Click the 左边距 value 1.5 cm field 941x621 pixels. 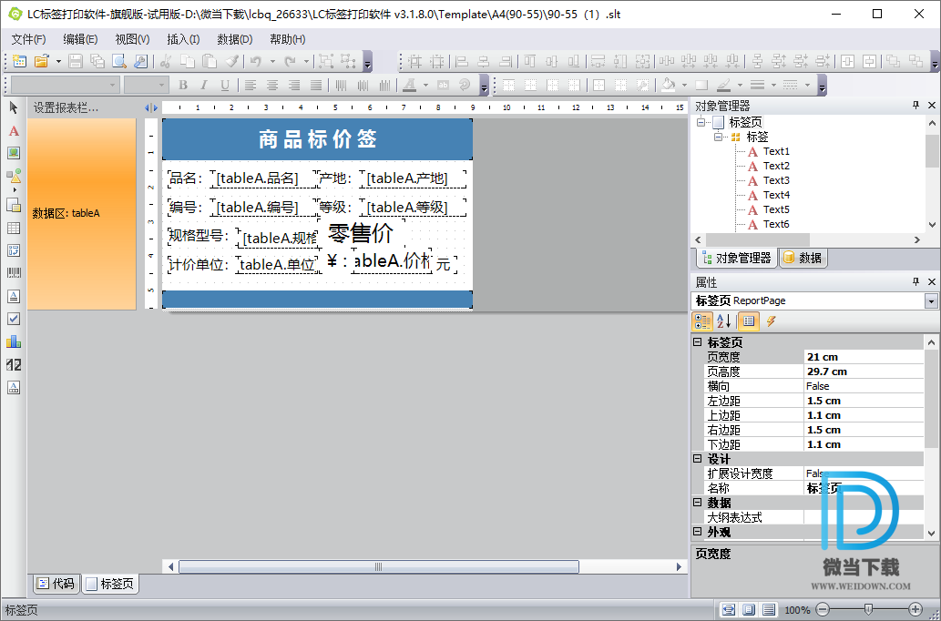(x=863, y=401)
